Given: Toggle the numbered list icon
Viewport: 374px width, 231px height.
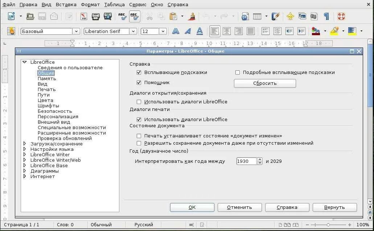Looking at the screenshot, I should [x=265, y=31].
